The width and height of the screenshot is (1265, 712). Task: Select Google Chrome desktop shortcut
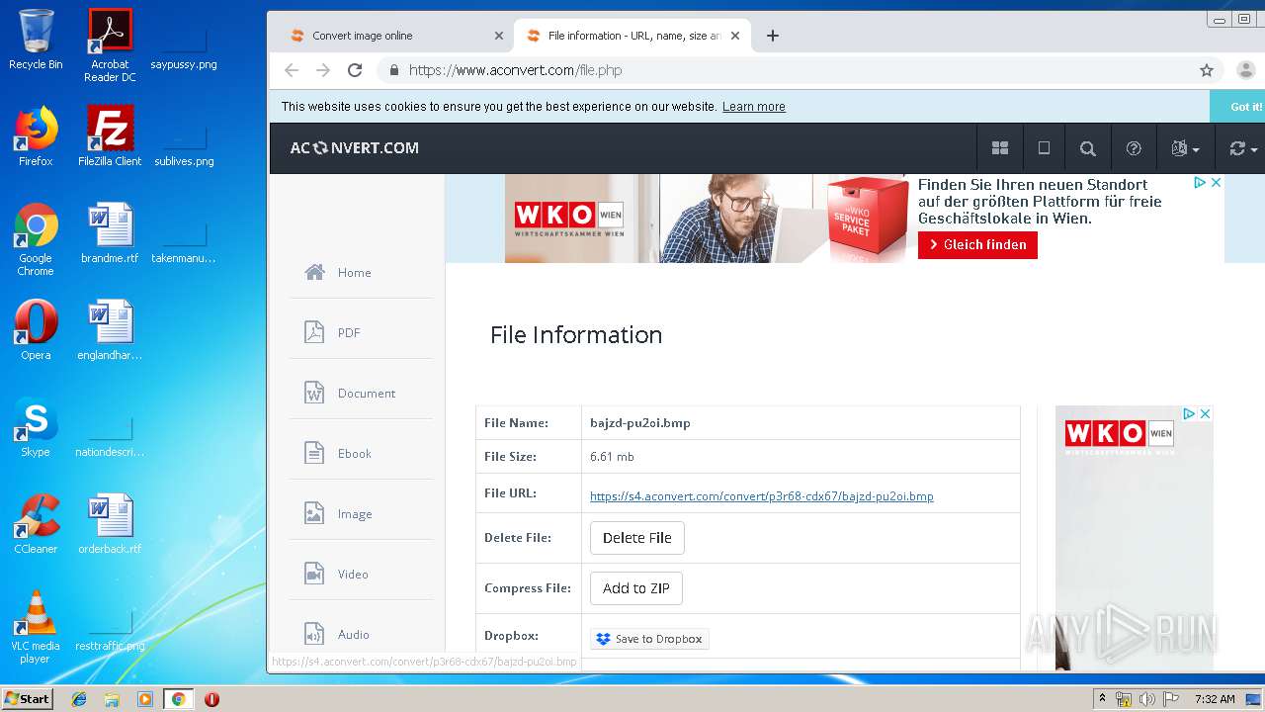(36, 239)
